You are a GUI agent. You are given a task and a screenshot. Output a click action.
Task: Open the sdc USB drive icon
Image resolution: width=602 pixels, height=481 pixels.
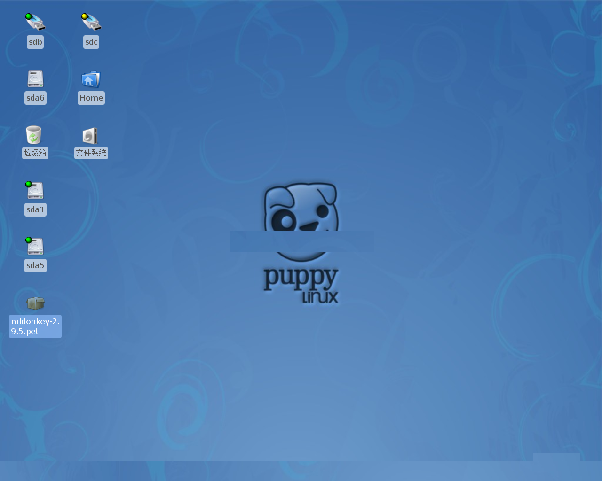pyautogui.click(x=91, y=23)
